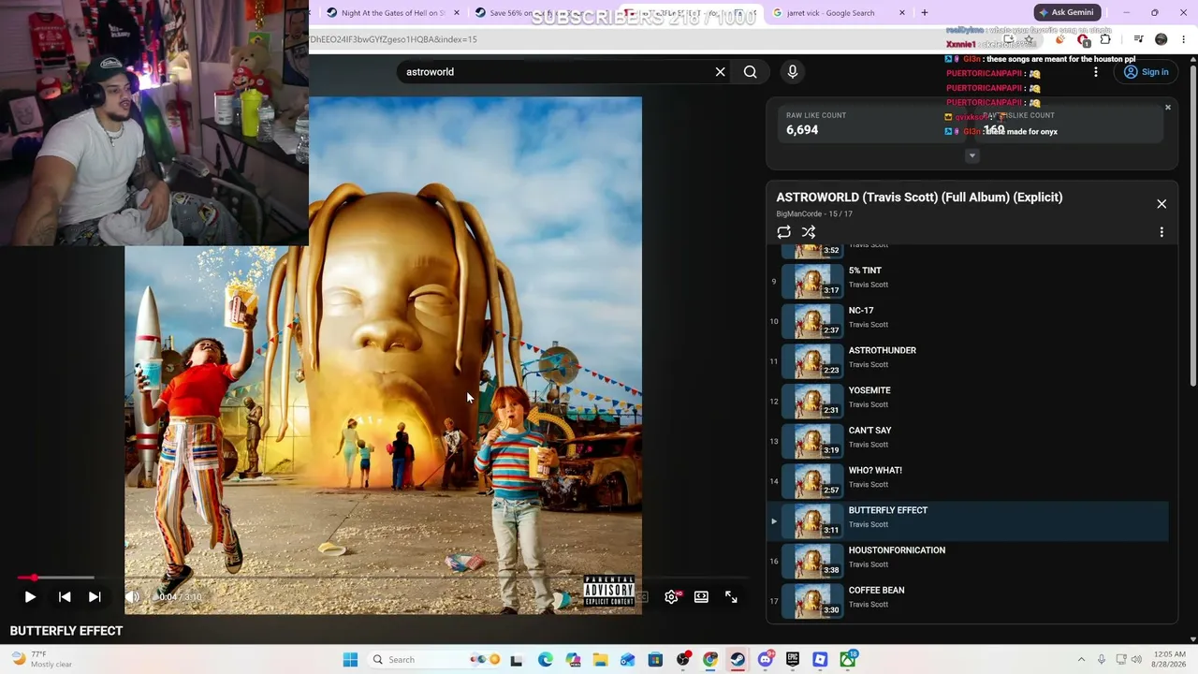The height and width of the screenshot is (674, 1198).
Task: Open the Chrome three-dot menu
Action: (x=1184, y=39)
